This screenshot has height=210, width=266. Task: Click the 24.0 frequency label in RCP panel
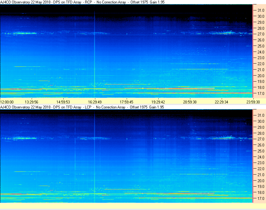[261, 52]
